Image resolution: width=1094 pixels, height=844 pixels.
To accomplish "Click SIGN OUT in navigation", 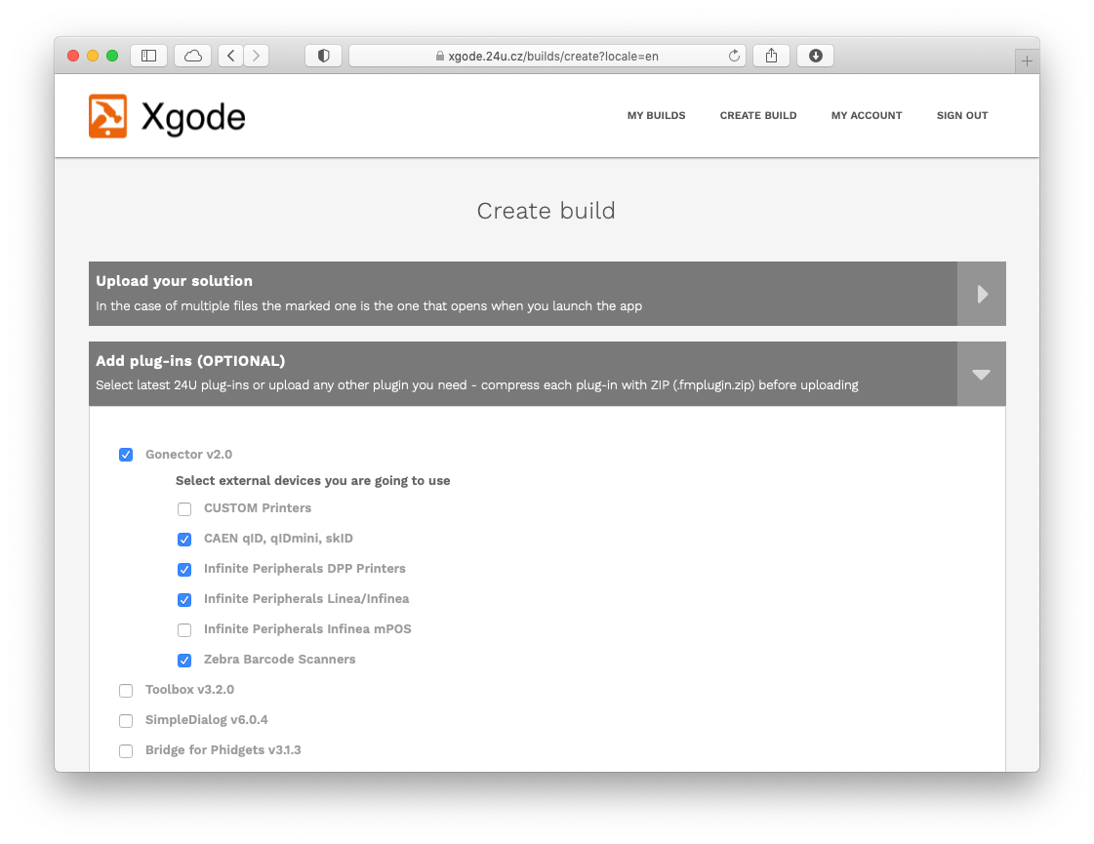I will (962, 116).
